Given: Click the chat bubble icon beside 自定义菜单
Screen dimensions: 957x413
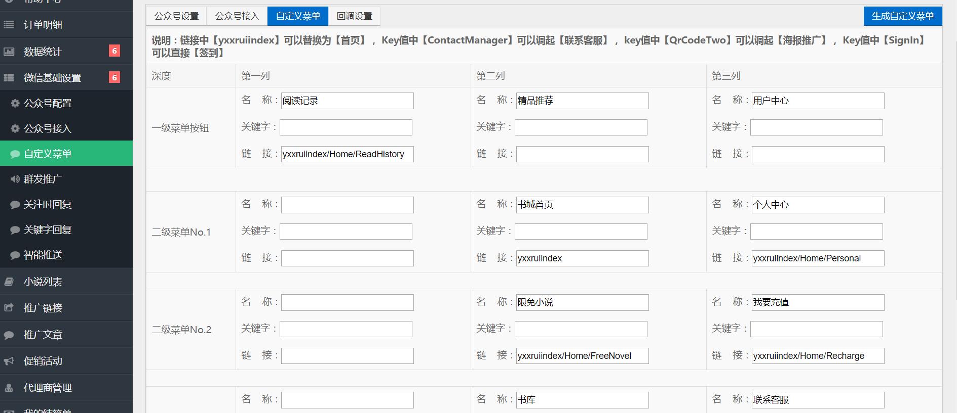Looking at the screenshot, I should [15, 154].
